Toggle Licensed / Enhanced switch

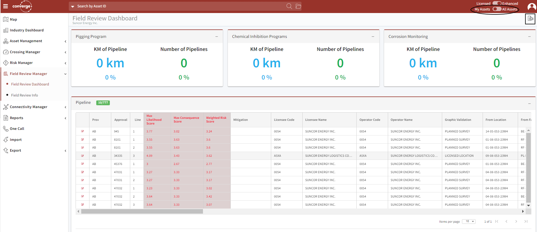point(497,3)
